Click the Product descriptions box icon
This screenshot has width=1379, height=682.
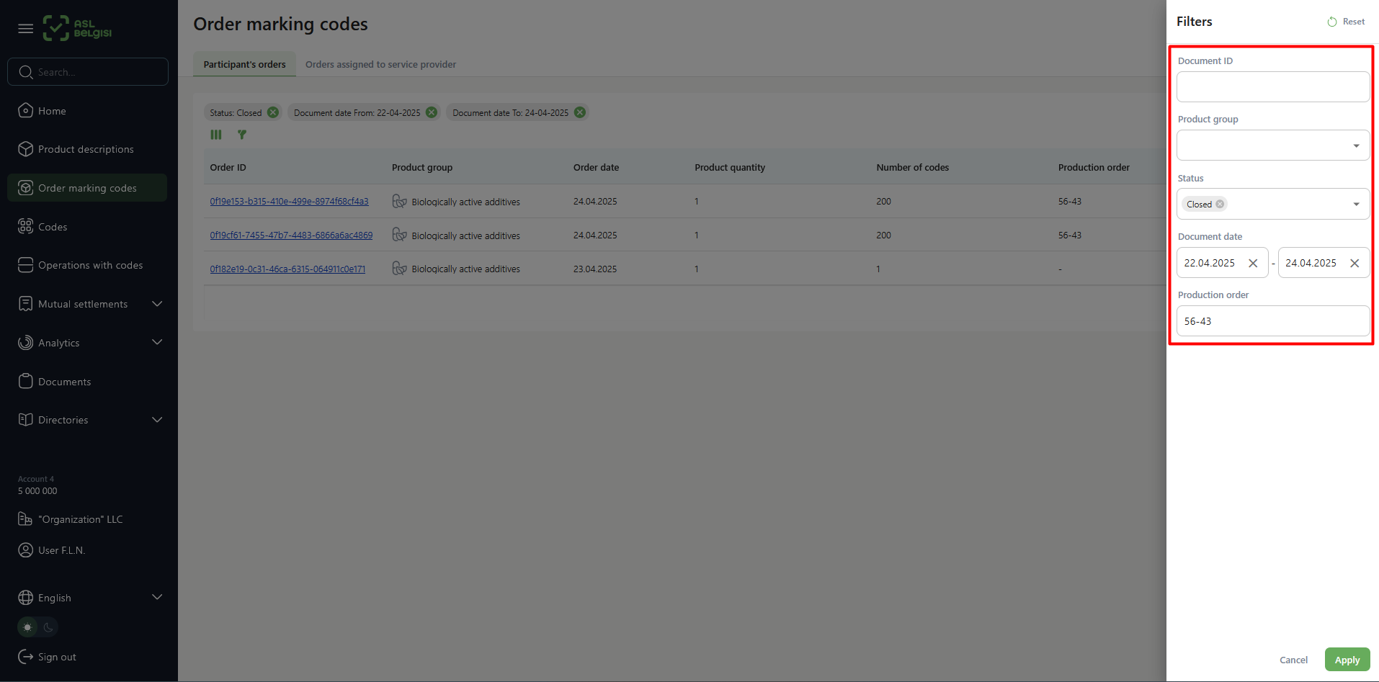pos(26,149)
